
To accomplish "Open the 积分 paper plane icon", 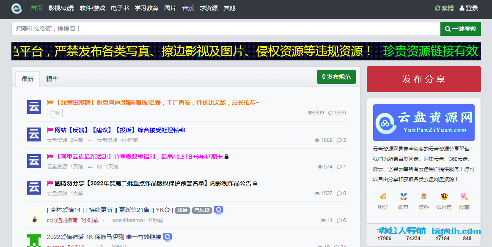I will 383,197.
